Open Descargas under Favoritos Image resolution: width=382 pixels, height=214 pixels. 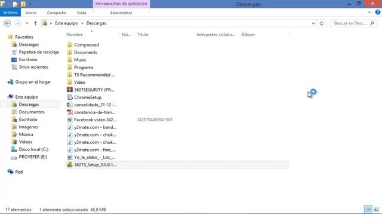(29, 45)
